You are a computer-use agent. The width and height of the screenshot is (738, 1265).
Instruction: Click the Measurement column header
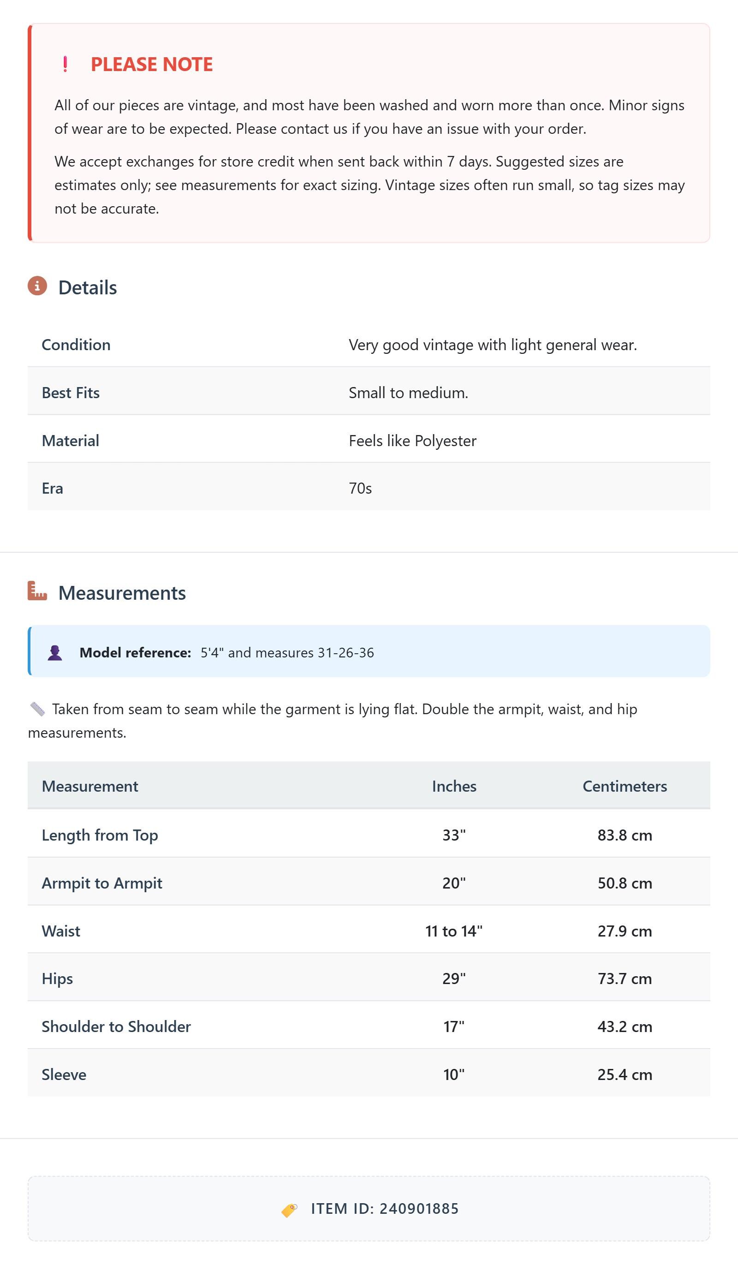[90, 786]
